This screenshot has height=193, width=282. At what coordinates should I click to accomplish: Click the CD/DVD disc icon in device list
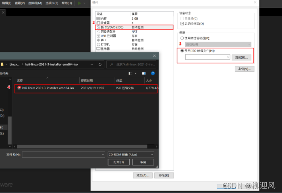click(98, 27)
